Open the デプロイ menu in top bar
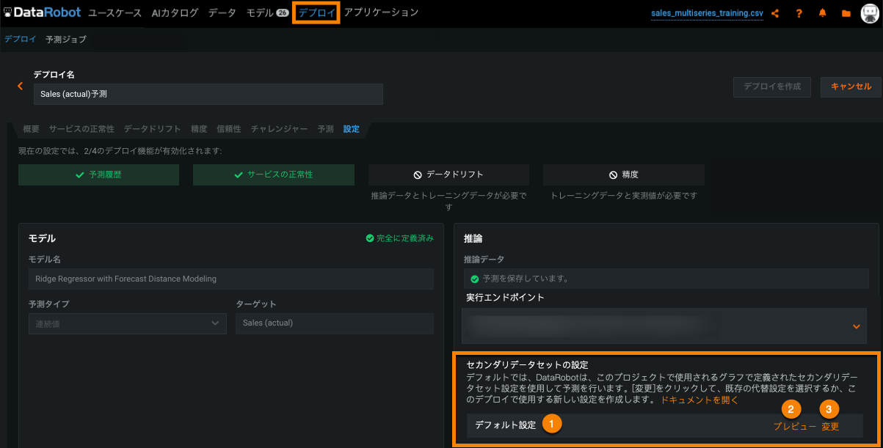The height and width of the screenshot is (448, 883). coord(316,12)
